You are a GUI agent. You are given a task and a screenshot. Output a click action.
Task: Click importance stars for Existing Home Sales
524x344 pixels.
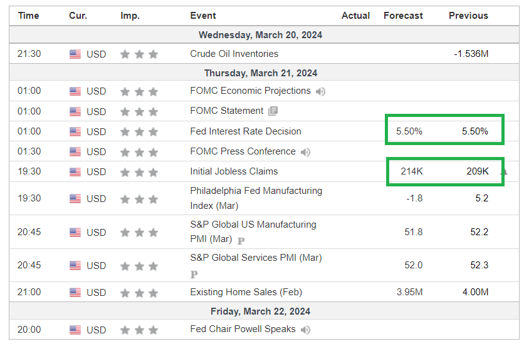[139, 293]
